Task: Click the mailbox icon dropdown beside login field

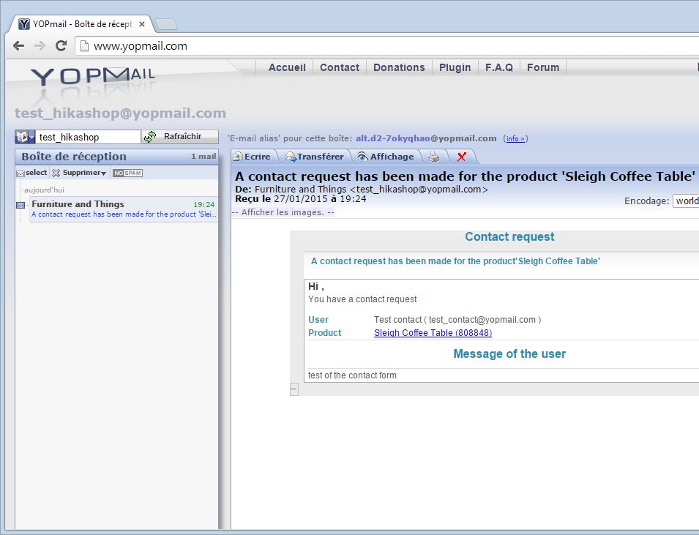Action: 25,137
